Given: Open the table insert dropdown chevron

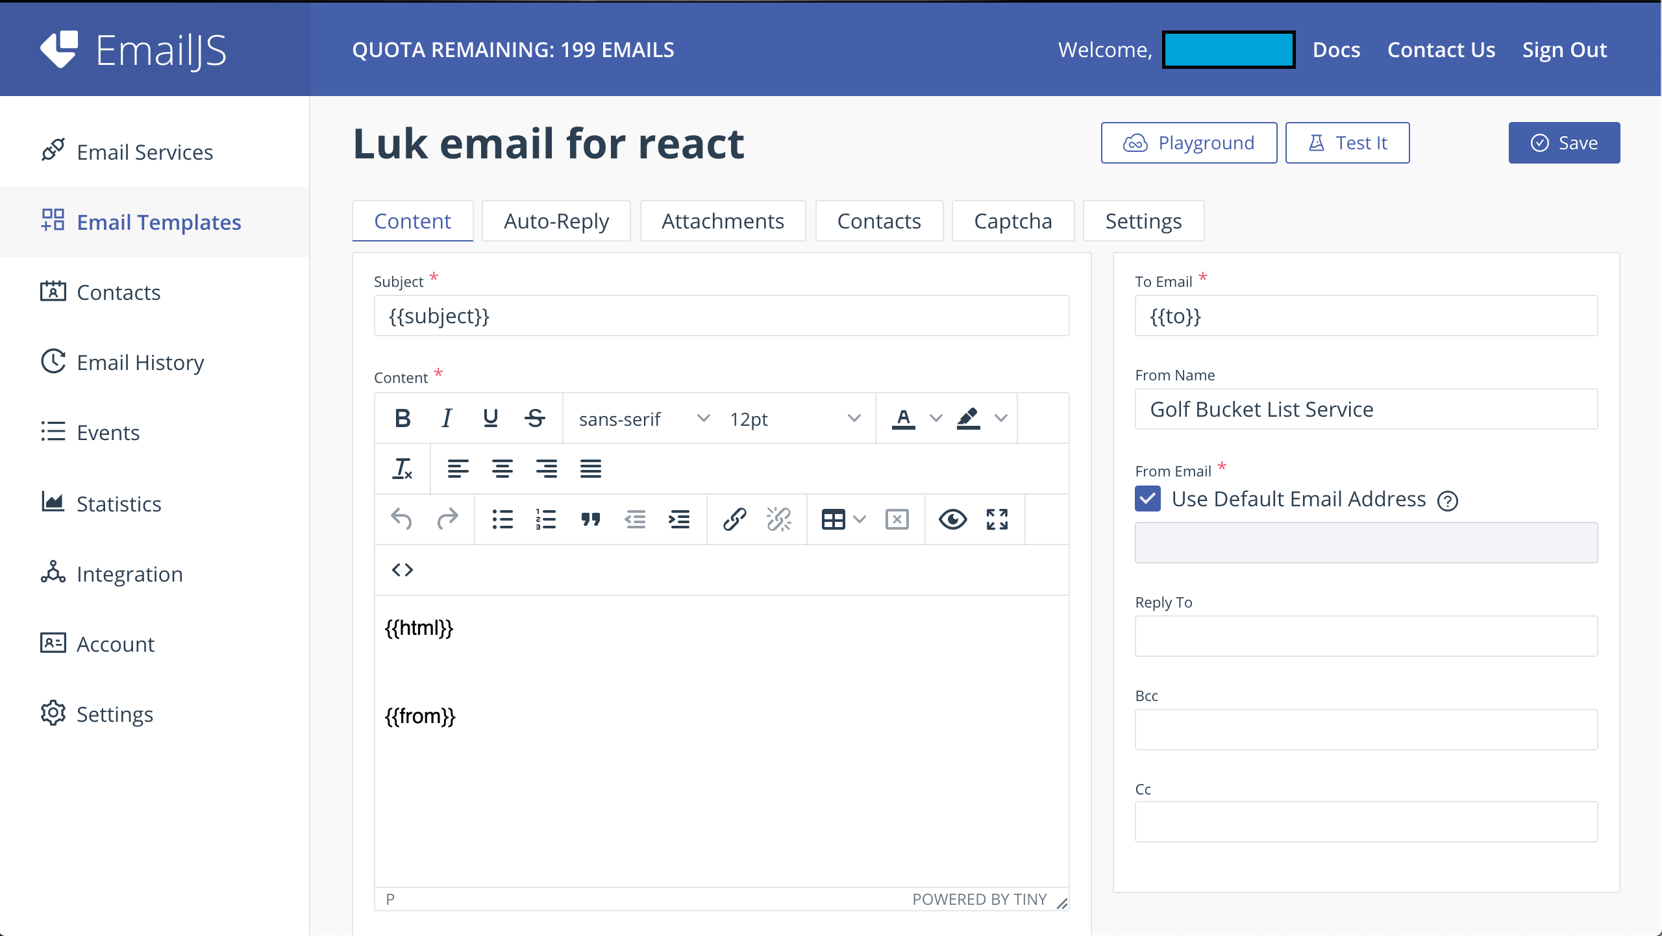Looking at the screenshot, I should pyautogui.click(x=860, y=519).
